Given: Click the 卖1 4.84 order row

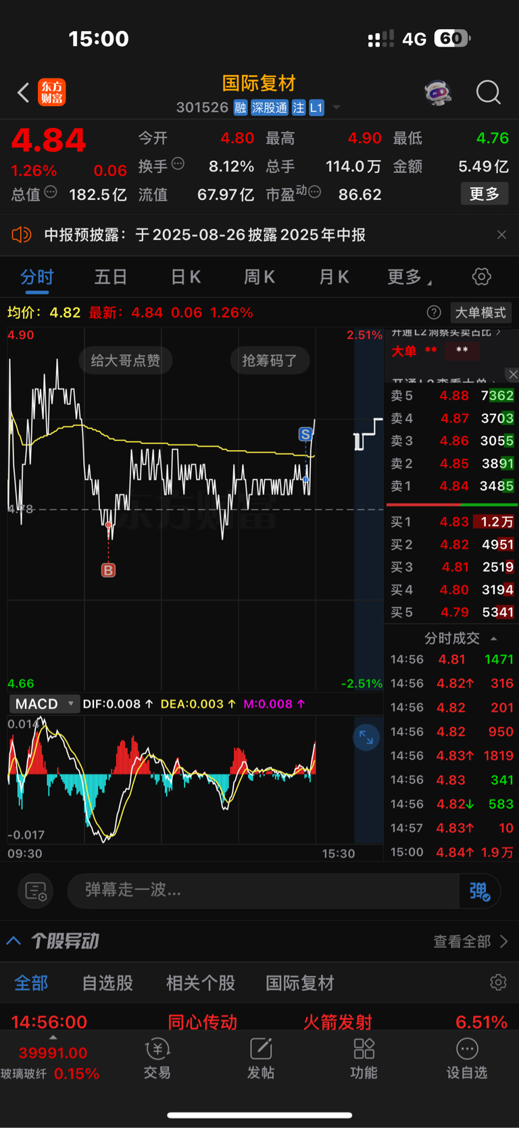Looking at the screenshot, I should pyautogui.click(x=451, y=486).
